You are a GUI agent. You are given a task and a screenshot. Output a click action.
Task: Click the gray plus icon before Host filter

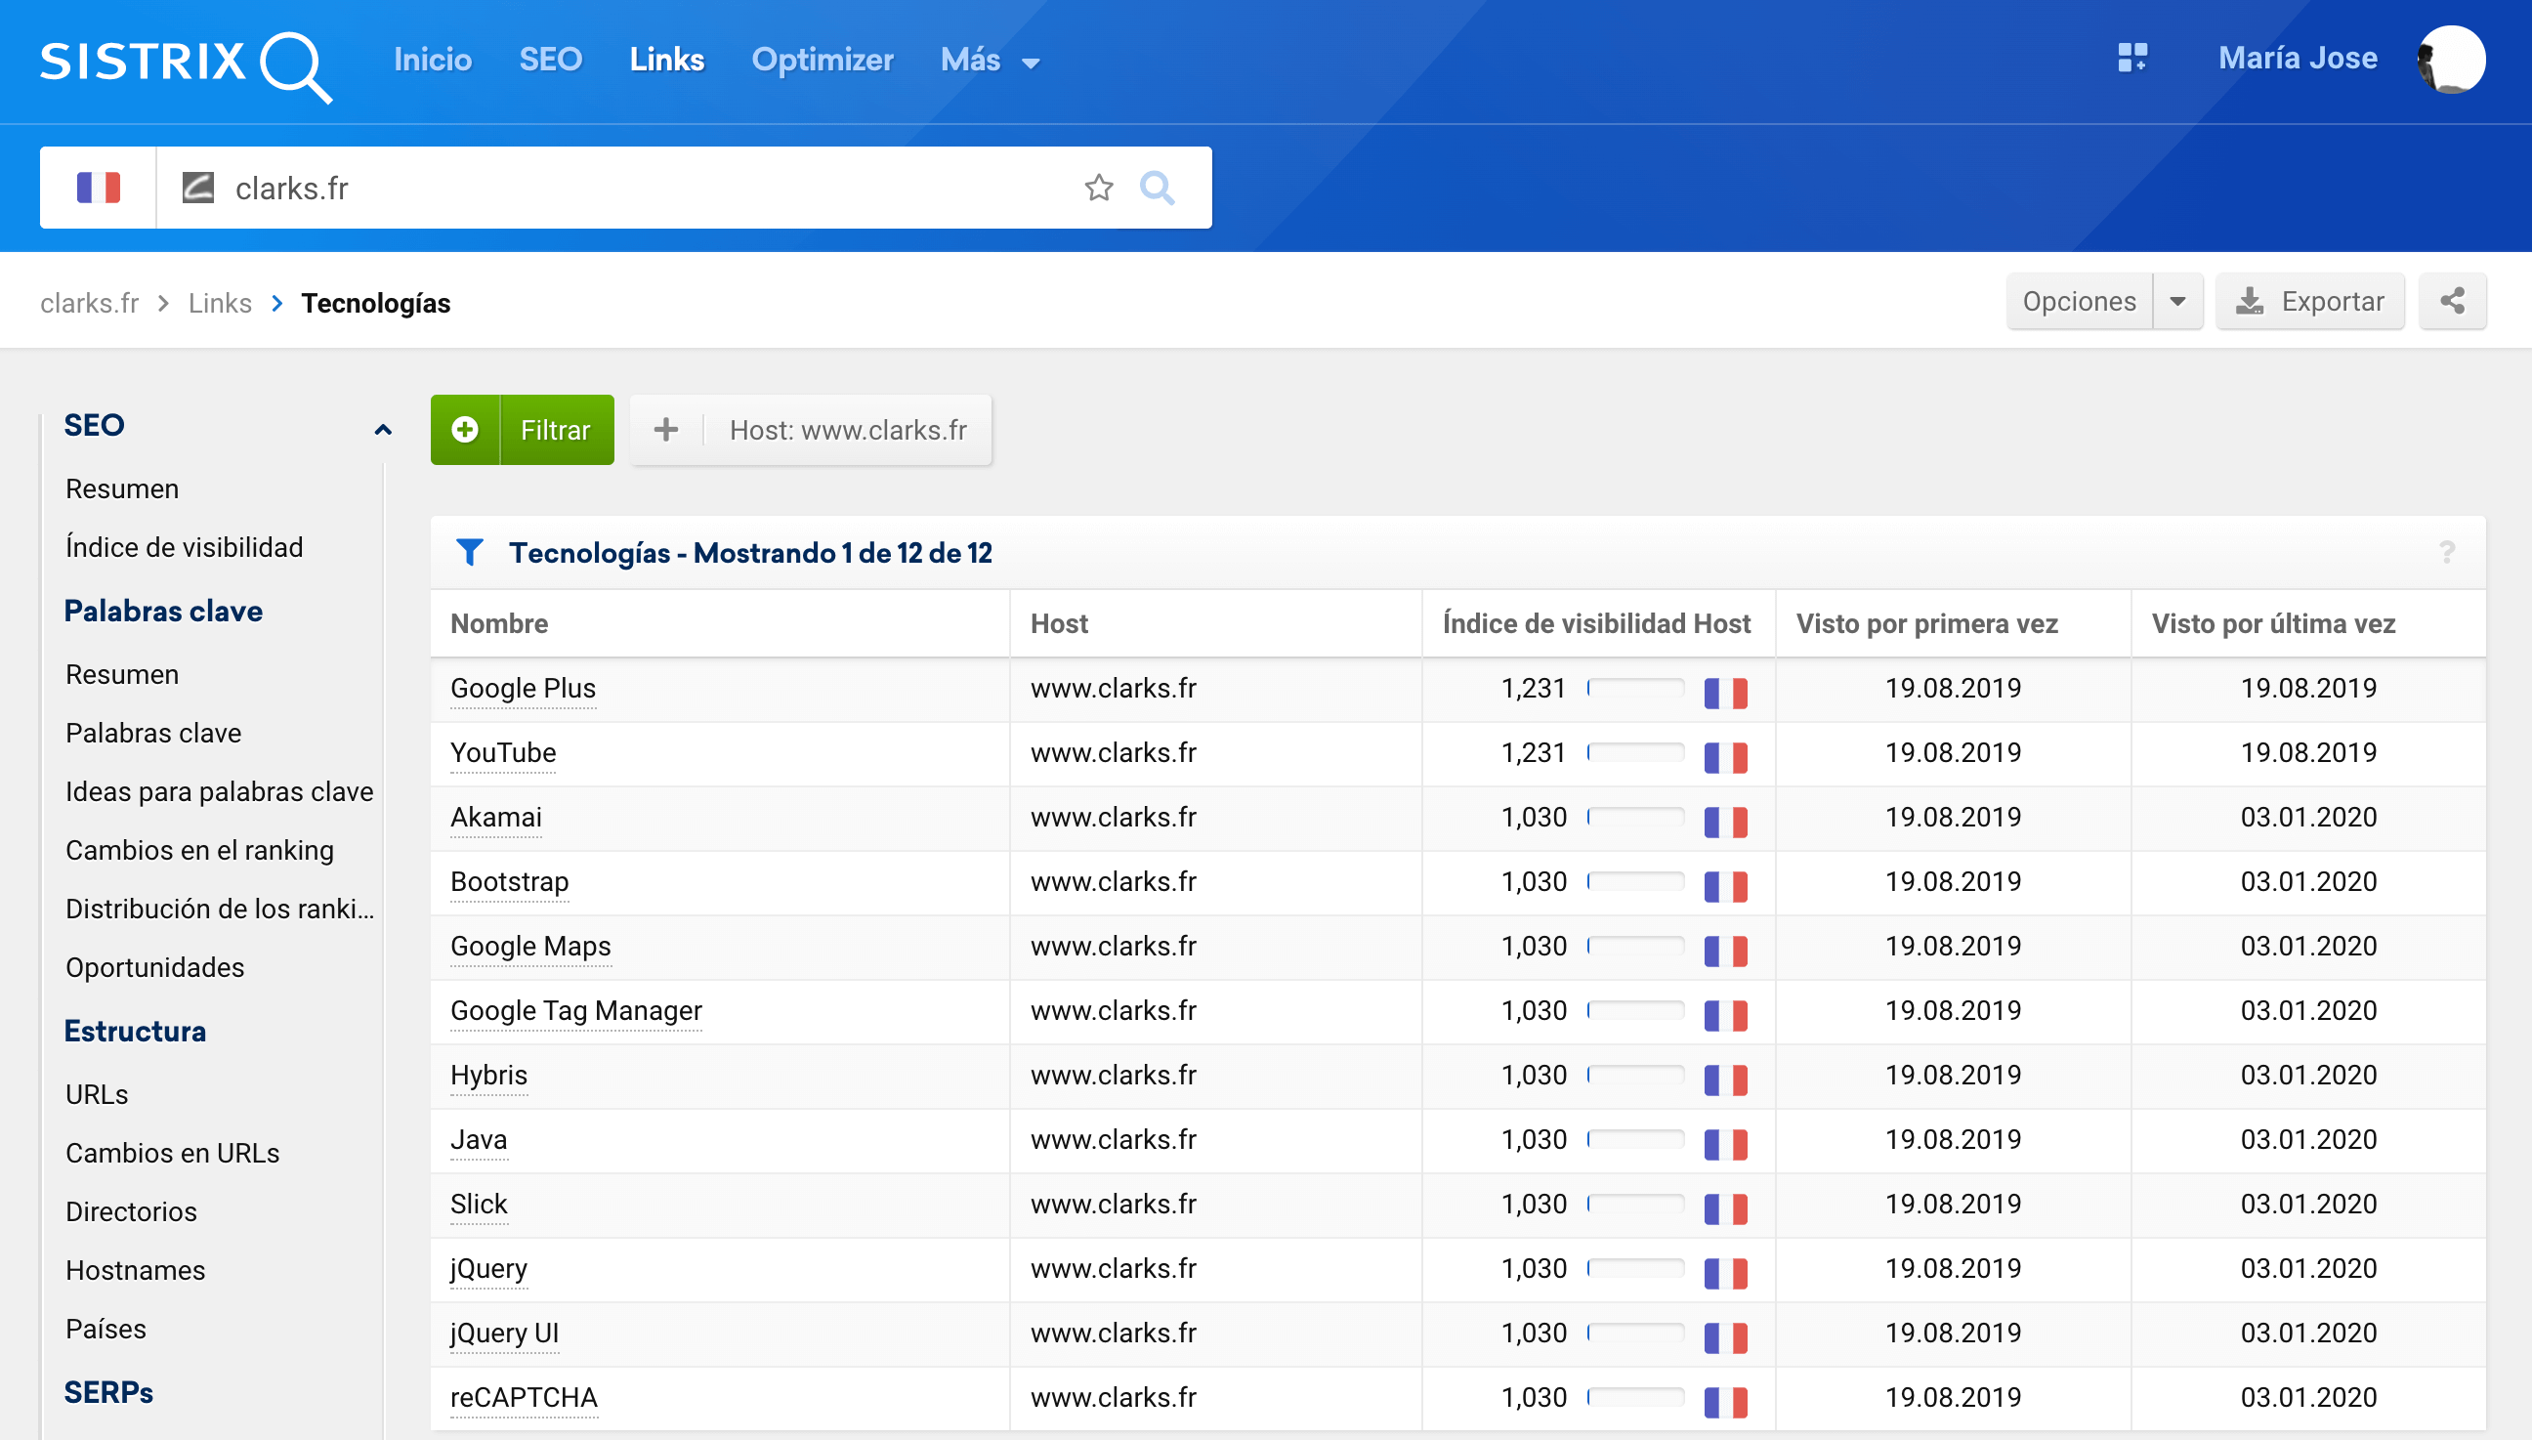click(x=666, y=430)
